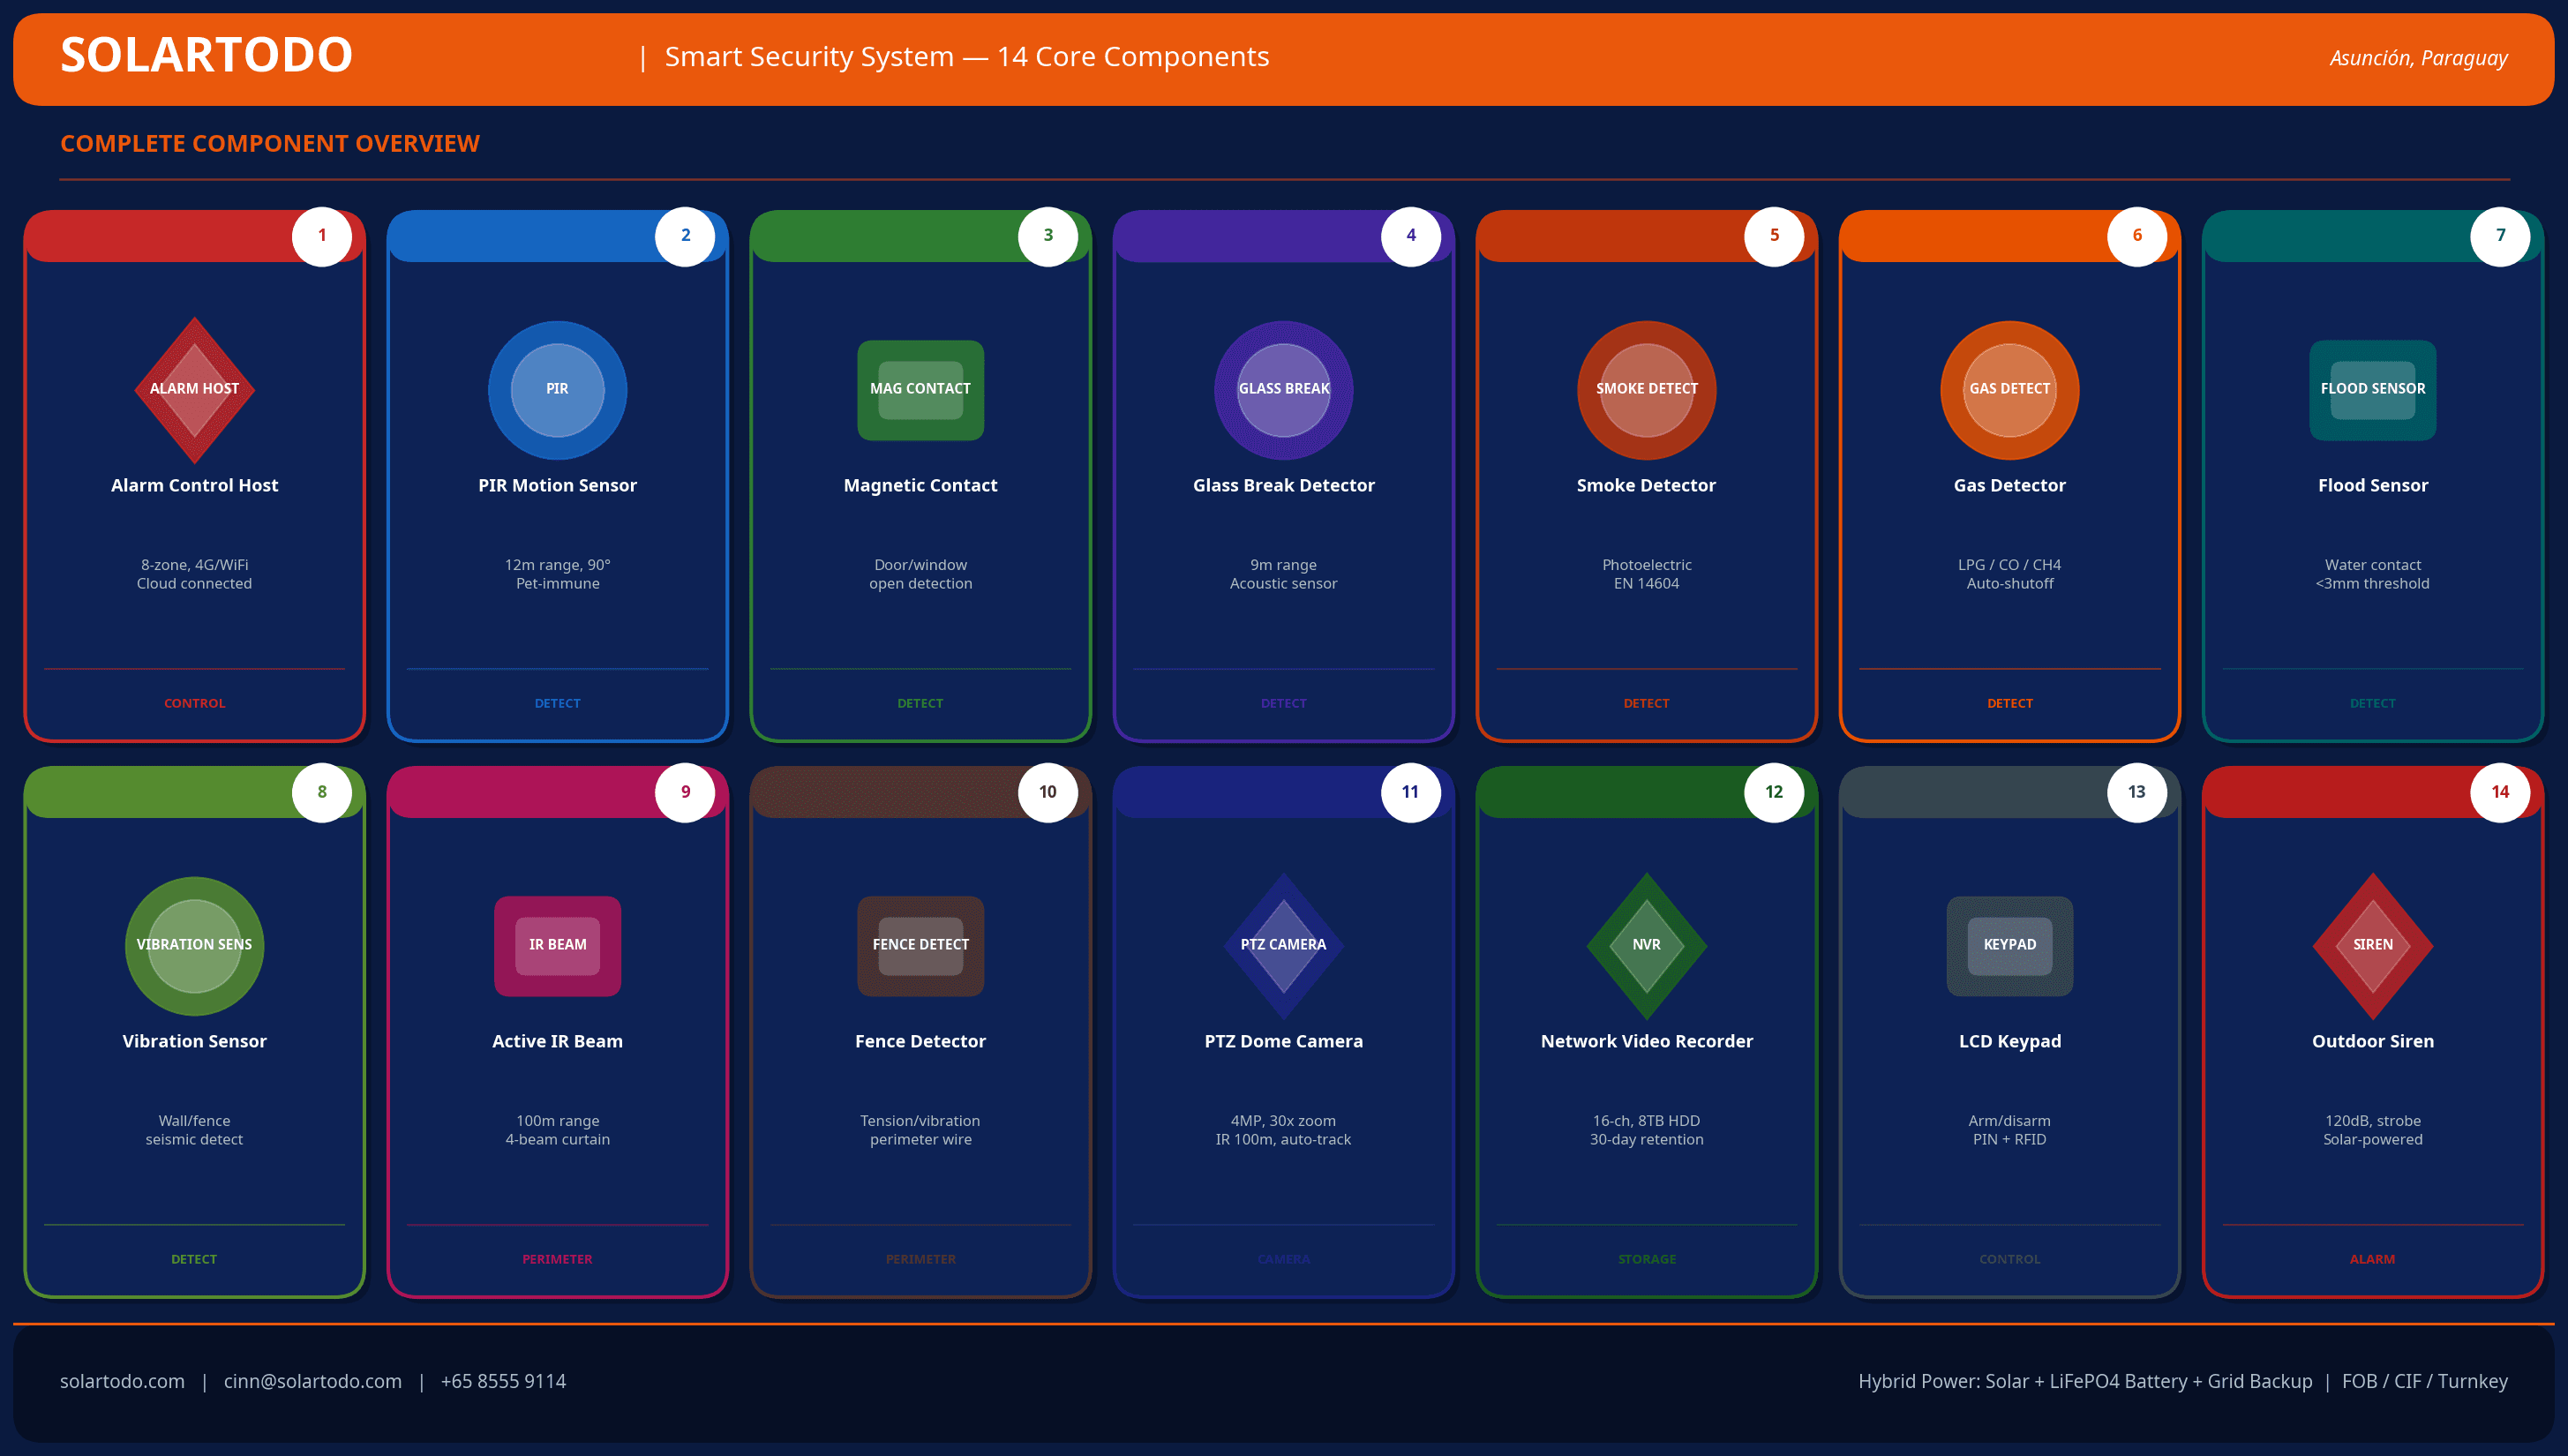Click the PTZ CAMERA diamond icon

pyautogui.click(x=1283, y=946)
